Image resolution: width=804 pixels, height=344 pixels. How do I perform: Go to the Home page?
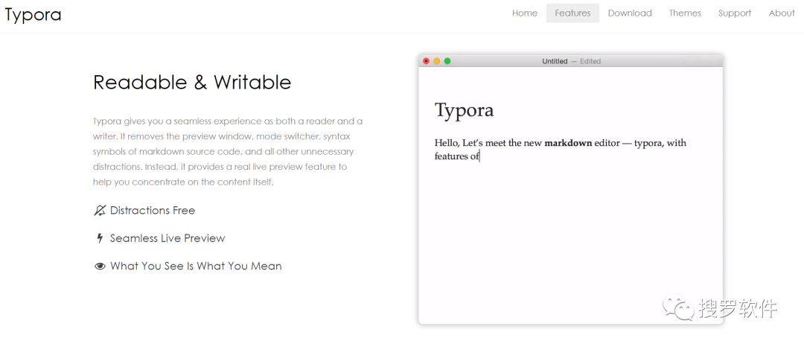(x=524, y=13)
